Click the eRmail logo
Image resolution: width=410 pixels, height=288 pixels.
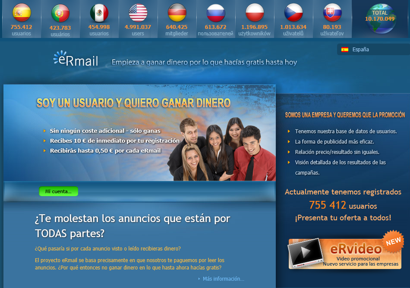76,58
